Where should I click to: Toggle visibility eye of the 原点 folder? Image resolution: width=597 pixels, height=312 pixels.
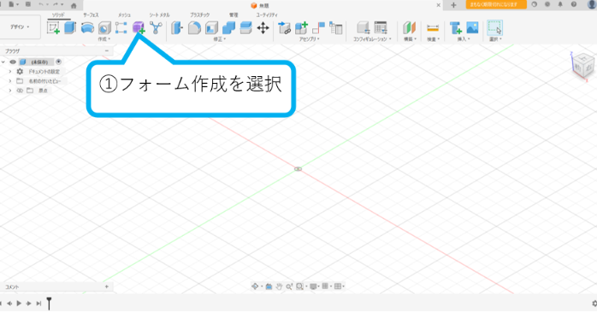click(x=20, y=91)
